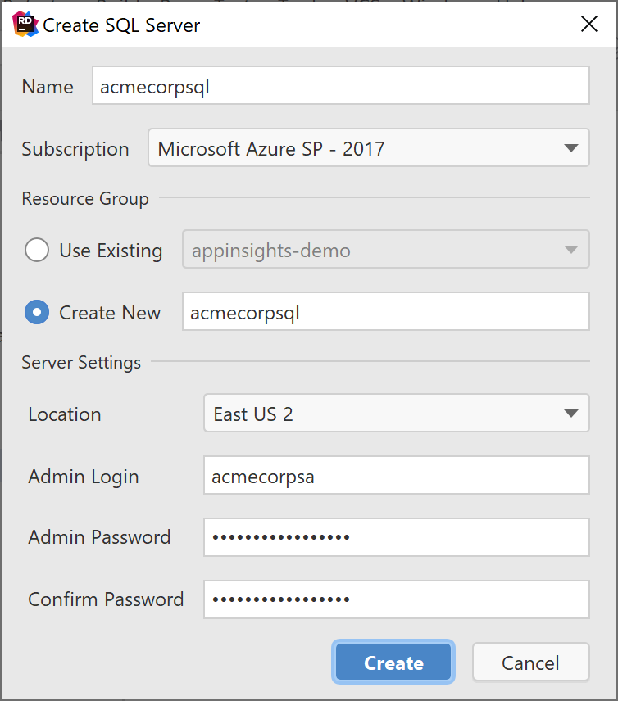Click the Admin Login label

tap(84, 477)
